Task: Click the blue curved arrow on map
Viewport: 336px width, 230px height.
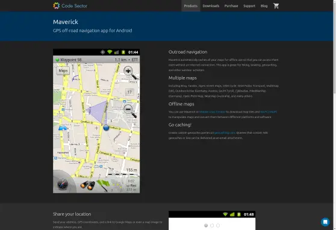Action: 63,128
